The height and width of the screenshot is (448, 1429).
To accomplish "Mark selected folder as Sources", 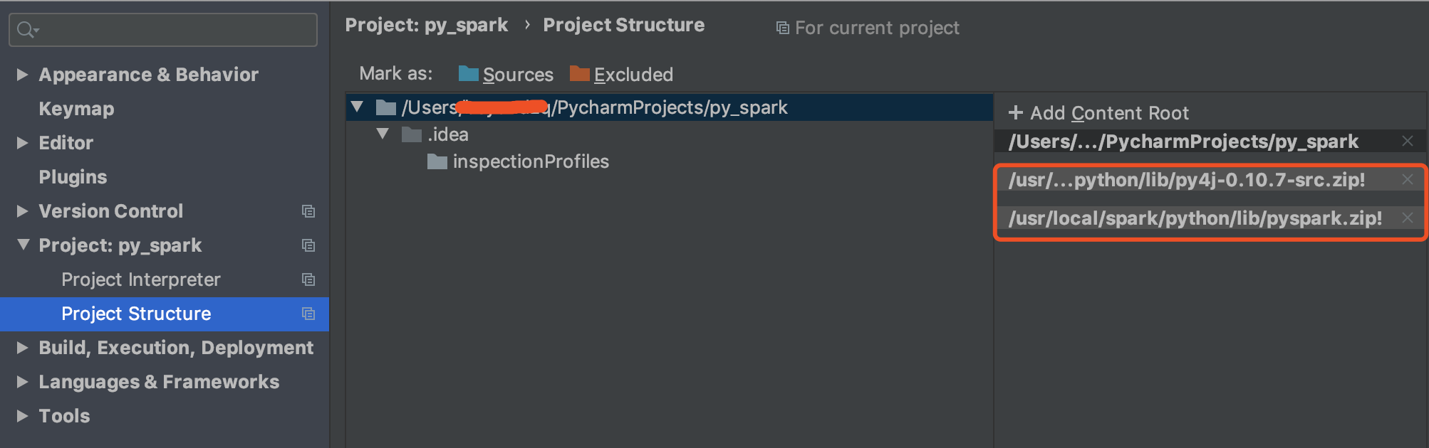I will [517, 75].
